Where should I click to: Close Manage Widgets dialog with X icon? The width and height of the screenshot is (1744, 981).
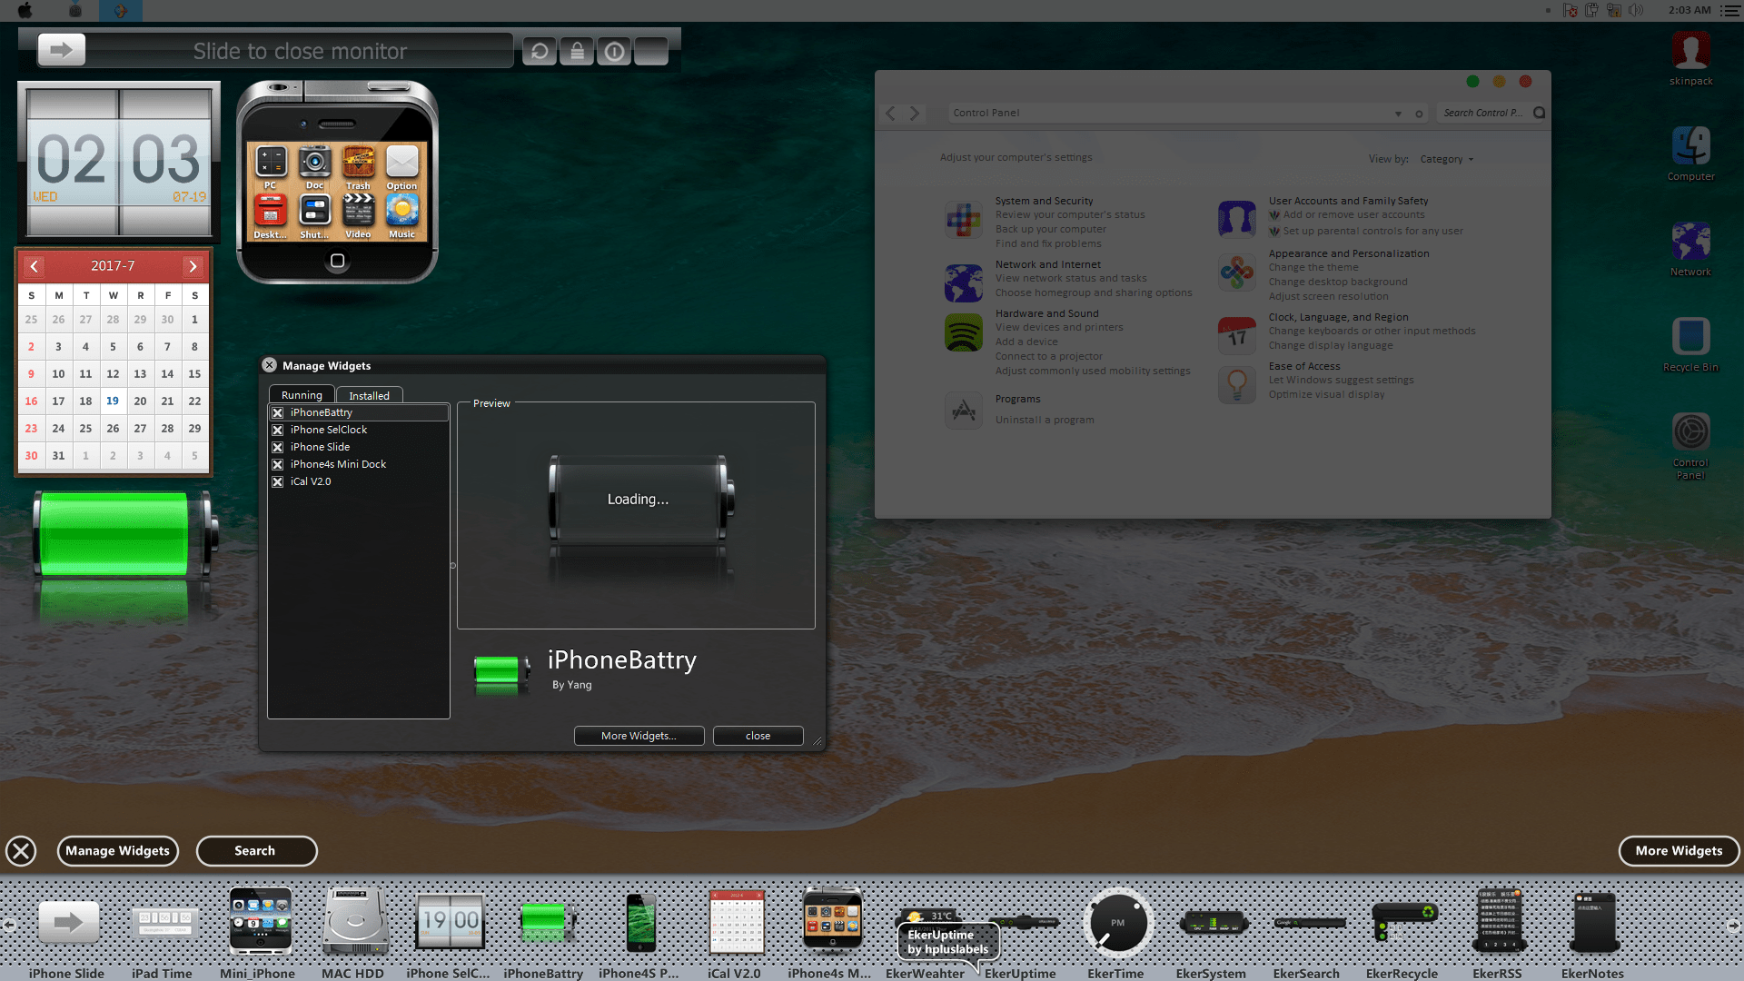click(269, 365)
